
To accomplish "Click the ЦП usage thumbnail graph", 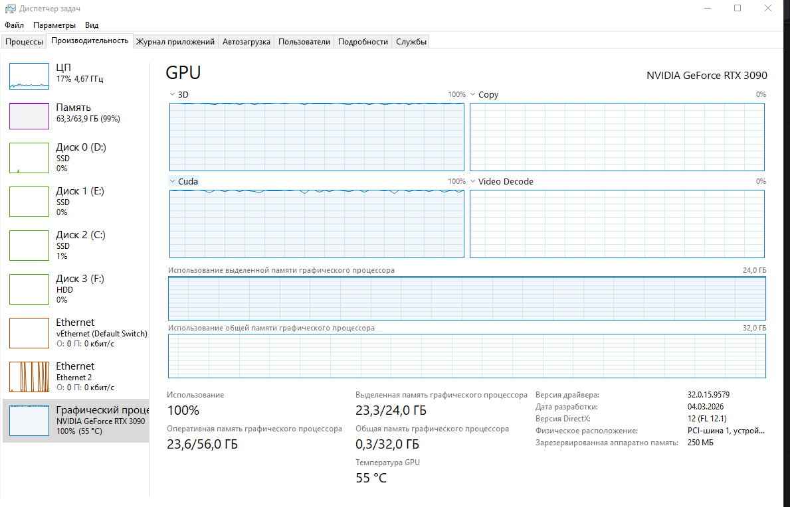I will click(x=29, y=76).
